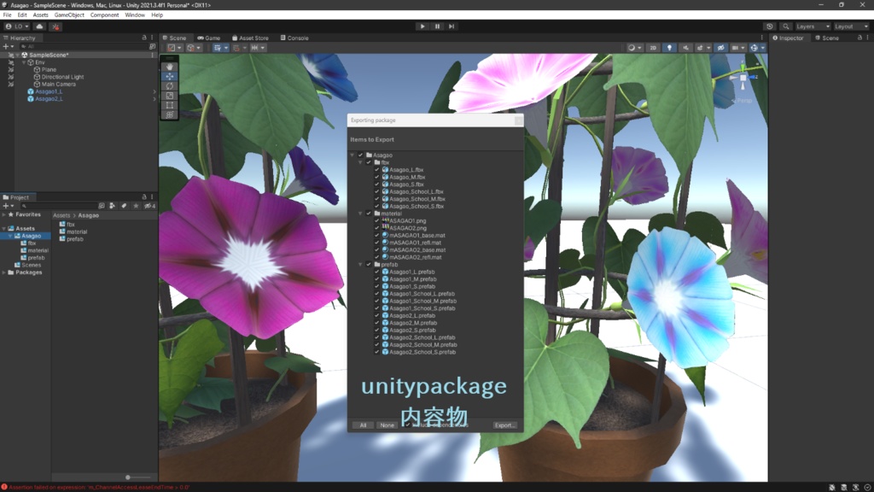The width and height of the screenshot is (874, 492).
Task: Click the Hierarchy panel lock icon
Action: (144, 38)
